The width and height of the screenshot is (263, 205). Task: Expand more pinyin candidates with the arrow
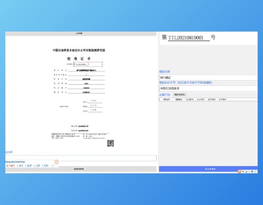(52, 166)
